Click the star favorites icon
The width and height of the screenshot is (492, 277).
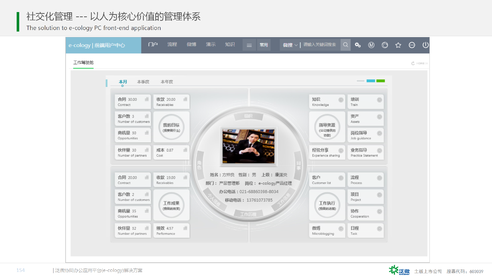tap(398, 45)
